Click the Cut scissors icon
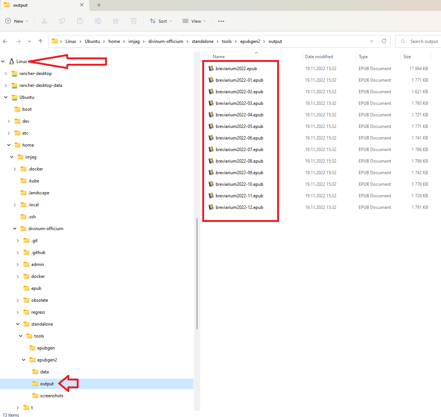Viewport: 441px width, 417px height. tap(44, 21)
